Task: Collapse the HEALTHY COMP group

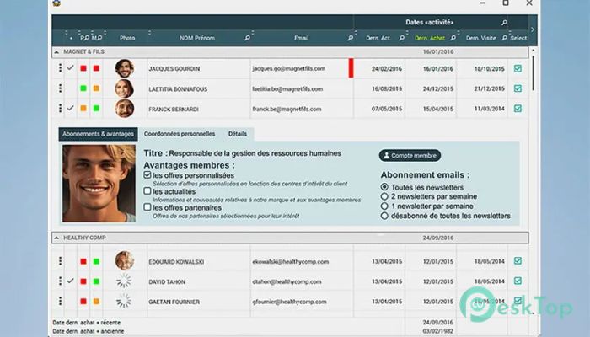Action: tap(56, 238)
